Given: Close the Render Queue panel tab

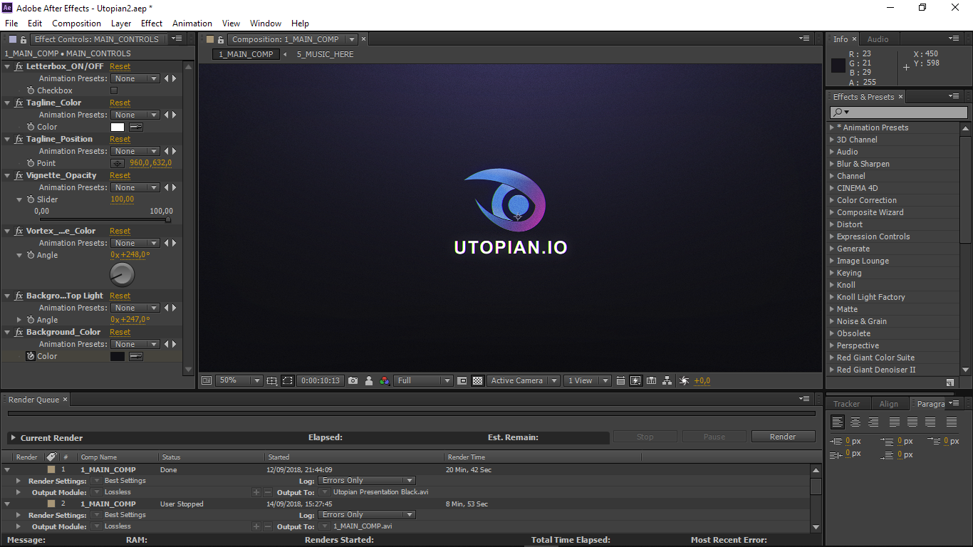Looking at the screenshot, I should (66, 400).
